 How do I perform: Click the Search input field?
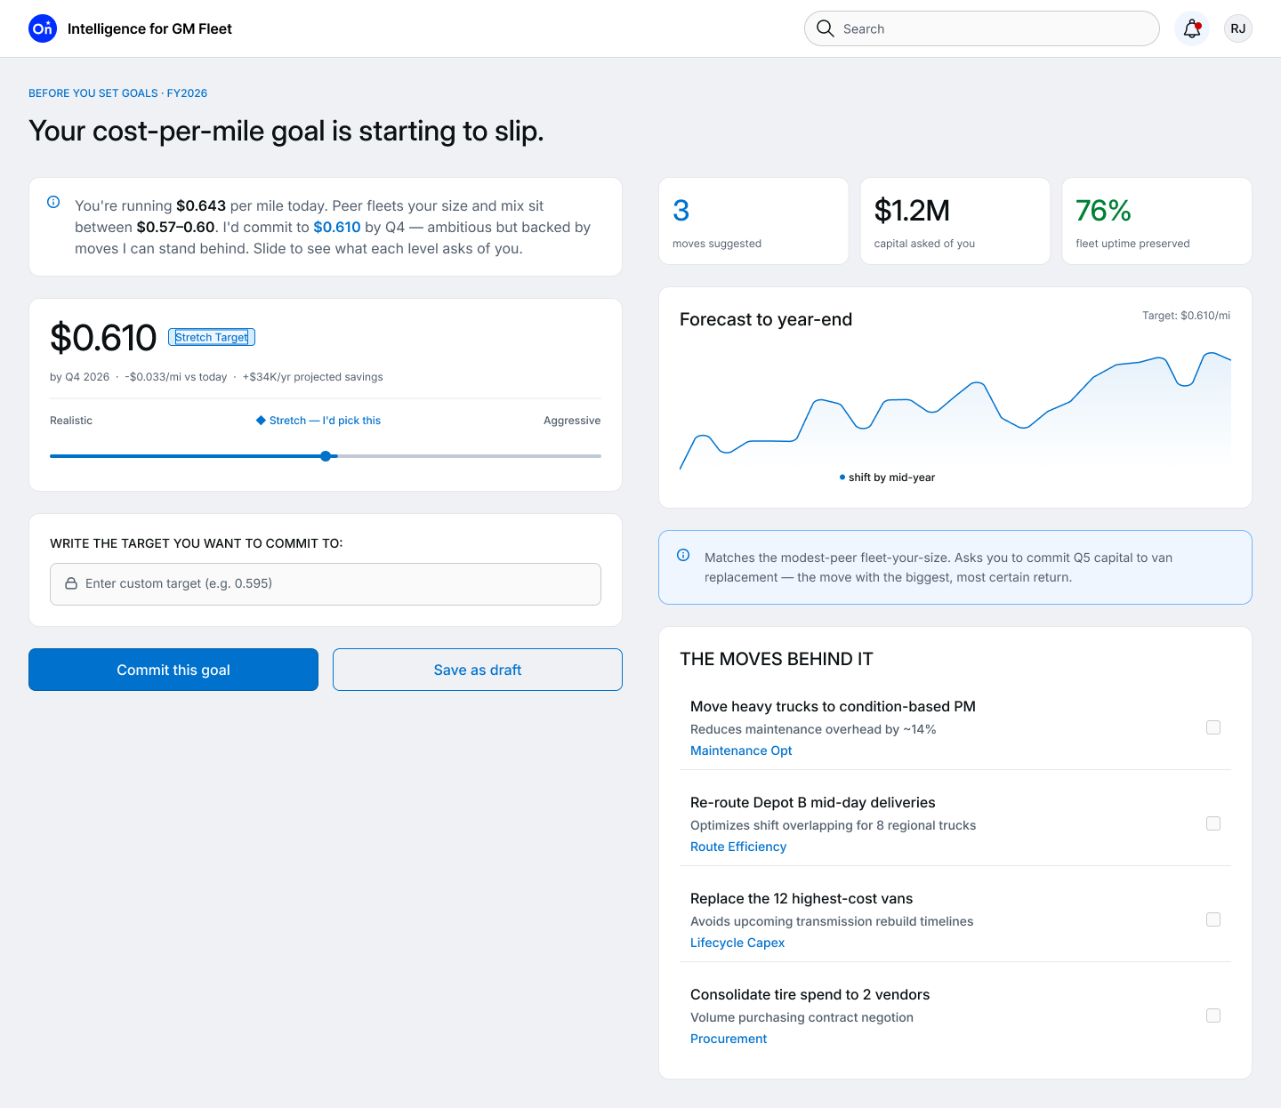[x=982, y=28]
